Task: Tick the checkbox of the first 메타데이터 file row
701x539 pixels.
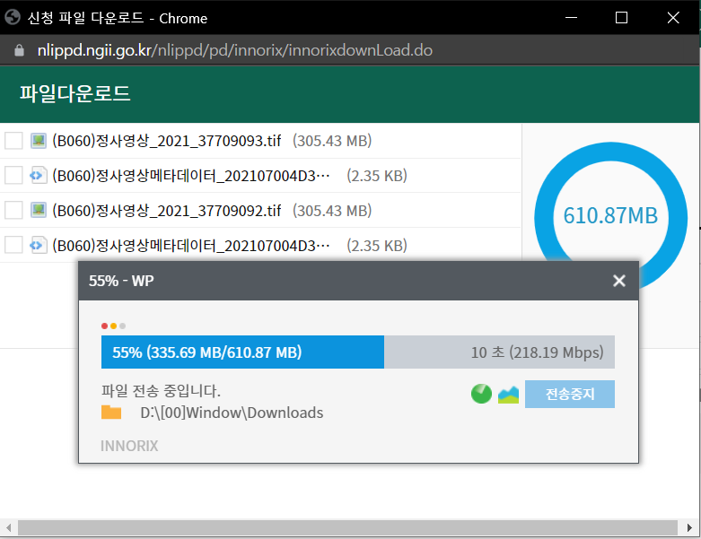Action: coord(13,176)
